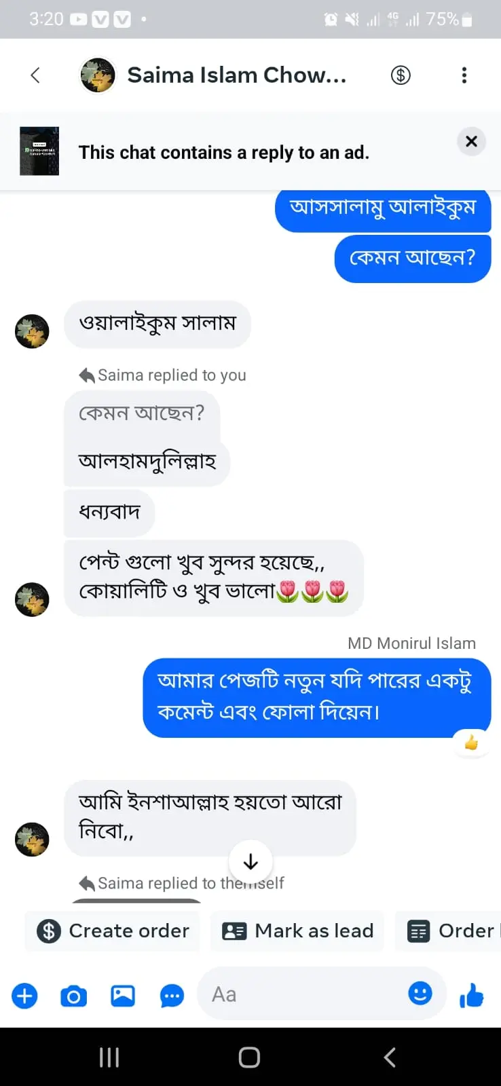The height and width of the screenshot is (1086, 501).
Task: Tap Mark as lead button
Action: click(298, 931)
